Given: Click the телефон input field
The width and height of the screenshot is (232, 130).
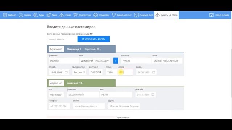Looking at the screenshot, I should click(59, 106).
